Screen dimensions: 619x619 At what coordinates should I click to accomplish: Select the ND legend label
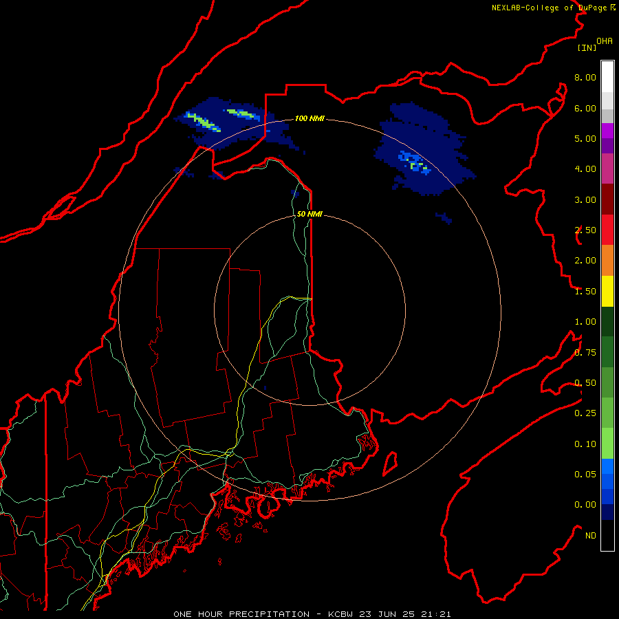[x=591, y=536]
